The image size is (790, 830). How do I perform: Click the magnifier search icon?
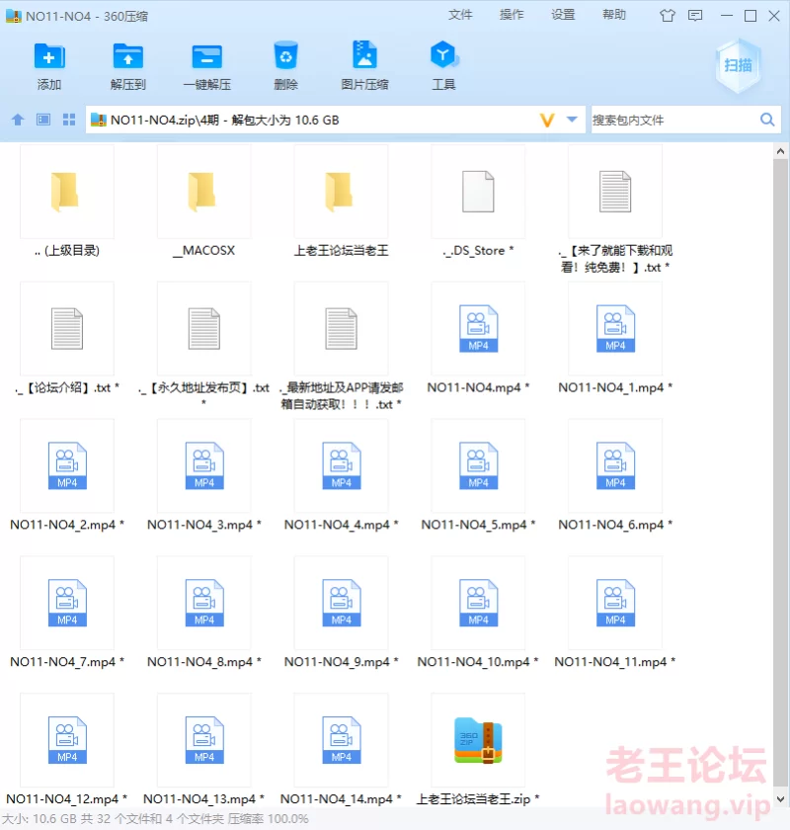click(x=767, y=120)
